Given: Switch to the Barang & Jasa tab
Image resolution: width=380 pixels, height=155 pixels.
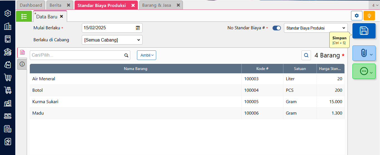Looking at the screenshot, I should [x=157, y=5].
